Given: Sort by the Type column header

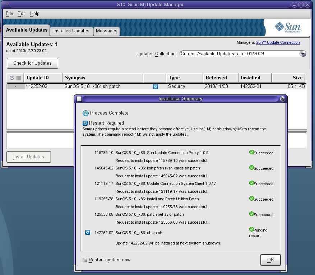Looking at the screenshot, I should pyautogui.click(x=184, y=78).
